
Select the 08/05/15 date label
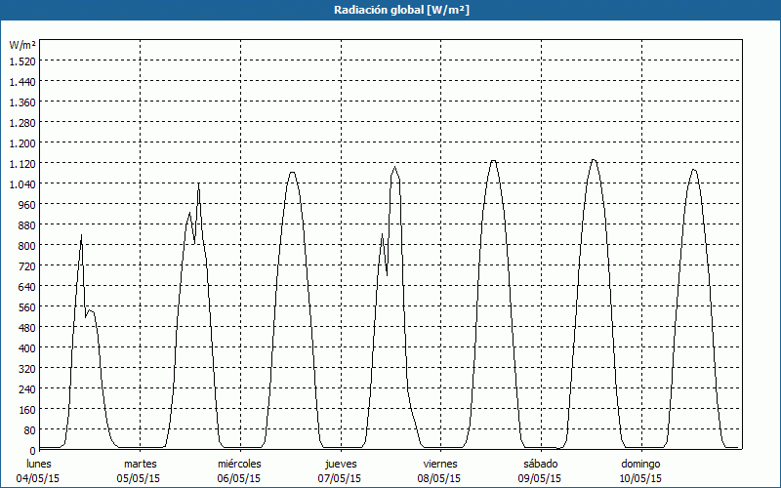point(440,478)
